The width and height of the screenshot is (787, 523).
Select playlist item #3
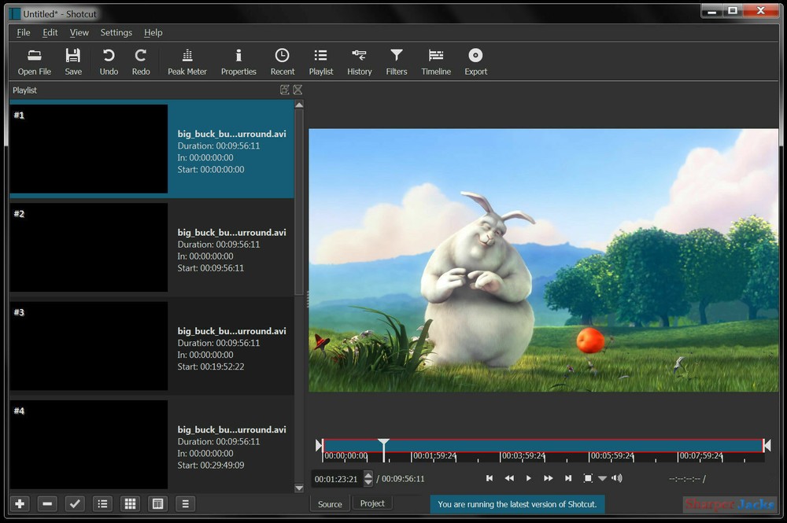coord(151,344)
